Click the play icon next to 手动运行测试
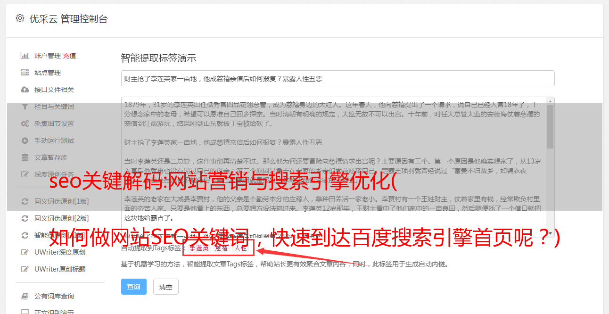 click(25, 140)
